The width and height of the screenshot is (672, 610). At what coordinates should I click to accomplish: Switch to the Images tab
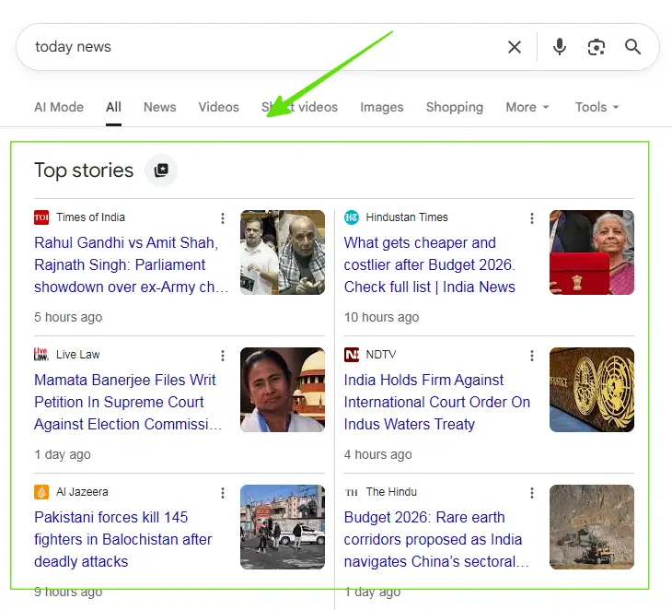381,107
